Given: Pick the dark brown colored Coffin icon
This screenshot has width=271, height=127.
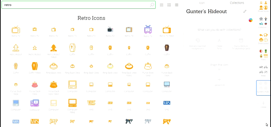Looking at the screenshot, I should [x=167, y=48].
